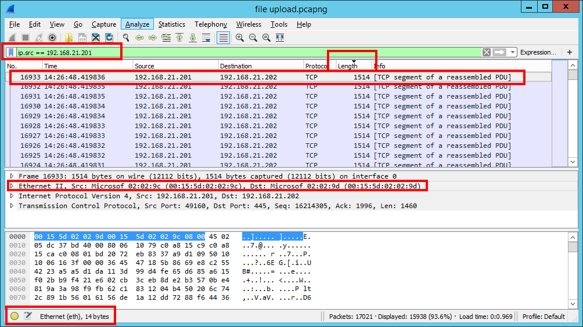
Task: Click the Expression... button
Action: pos(538,52)
